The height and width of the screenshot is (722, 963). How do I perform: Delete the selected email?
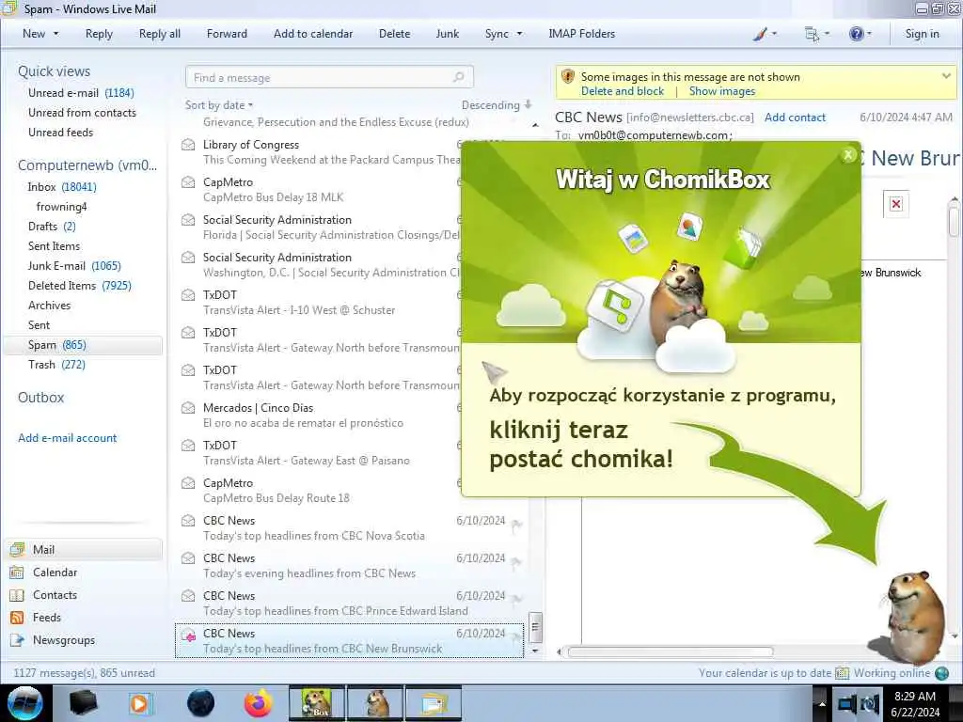[x=394, y=34]
